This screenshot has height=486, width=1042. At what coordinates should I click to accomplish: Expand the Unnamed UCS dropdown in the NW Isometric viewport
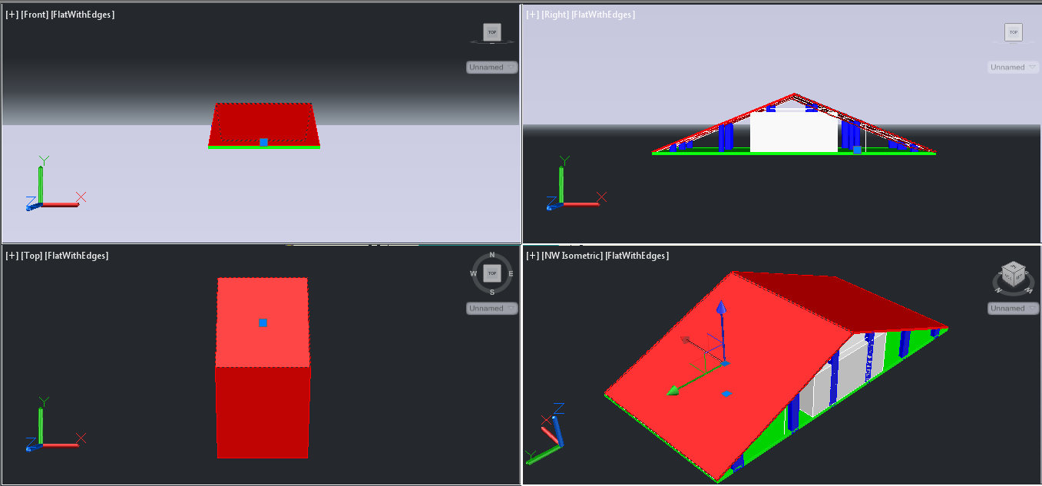pos(1013,309)
